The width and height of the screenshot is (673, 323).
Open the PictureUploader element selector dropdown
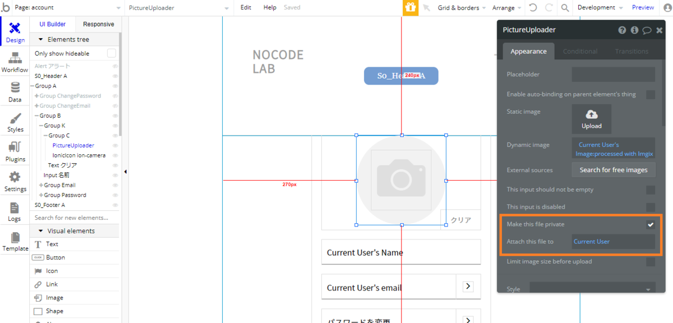(x=179, y=8)
